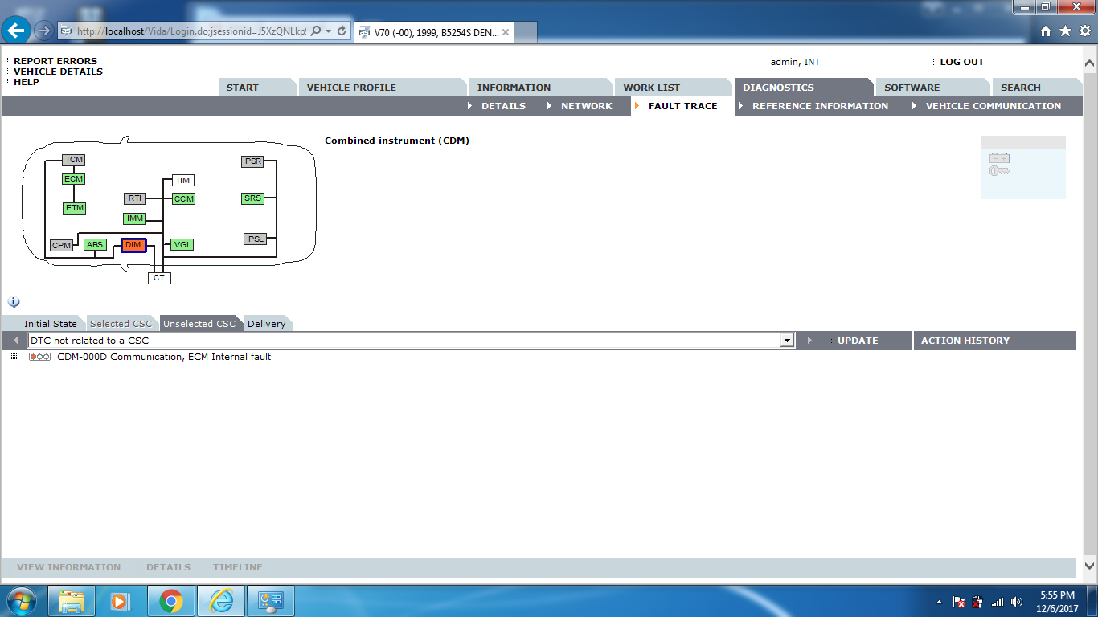The image size is (1098, 617).
Task: Switch to the Initial State tab
Action: click(x=50, y=324)
